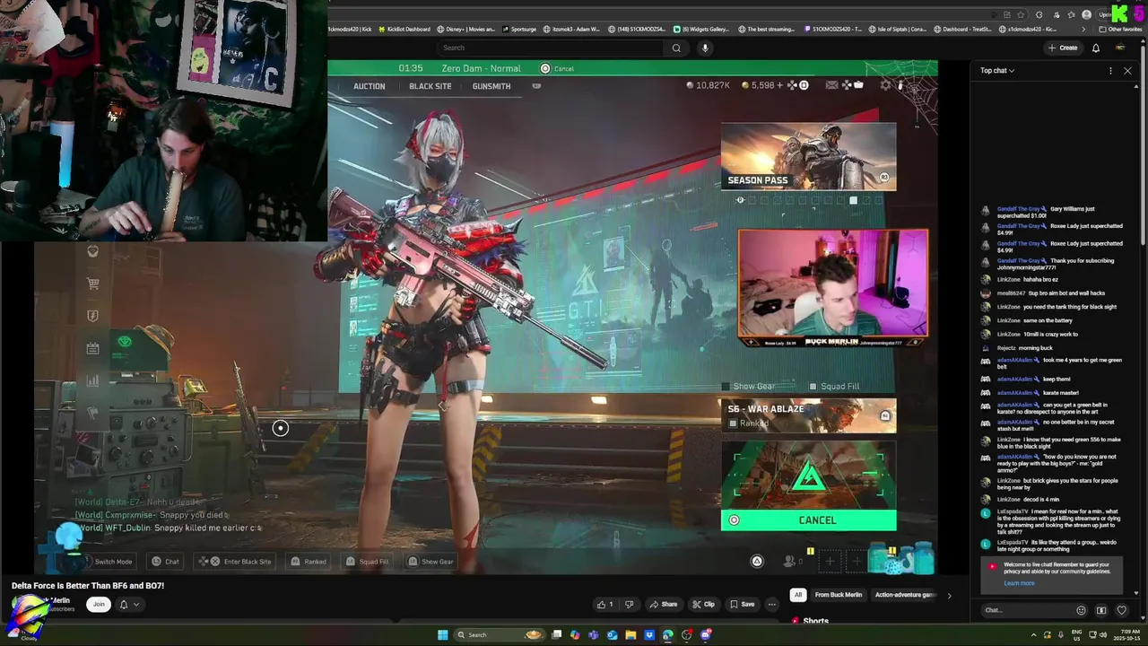Click the Join channel button
The width and height of the screenshot is (1148, 646).
(x=99, y=604)
